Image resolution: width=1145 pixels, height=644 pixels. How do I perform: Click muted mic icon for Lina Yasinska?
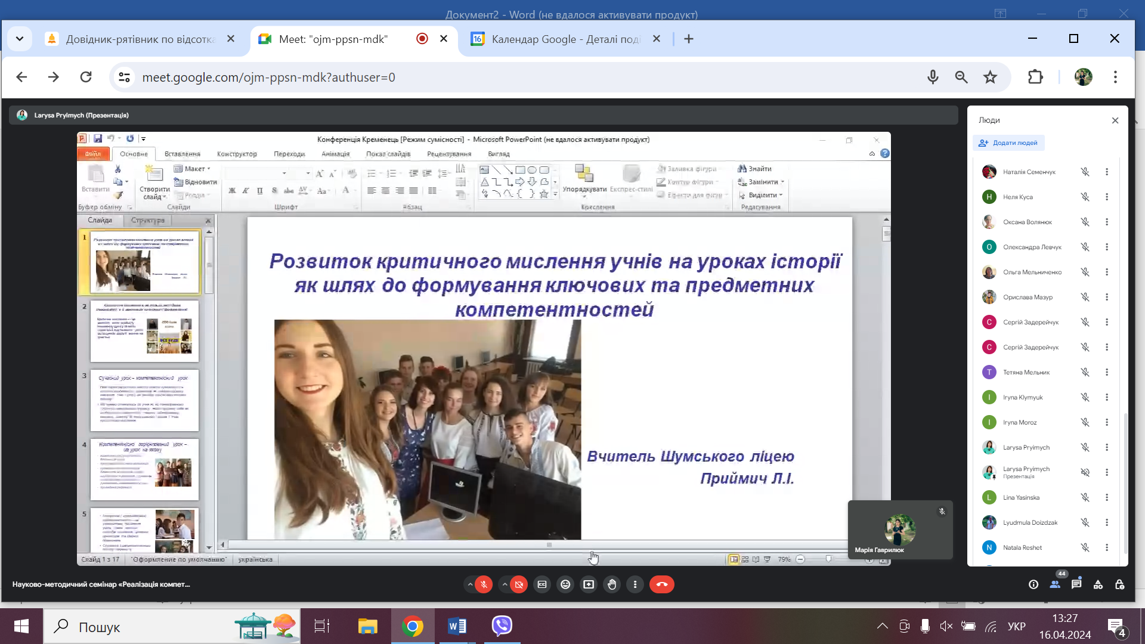coord(1085,497)
